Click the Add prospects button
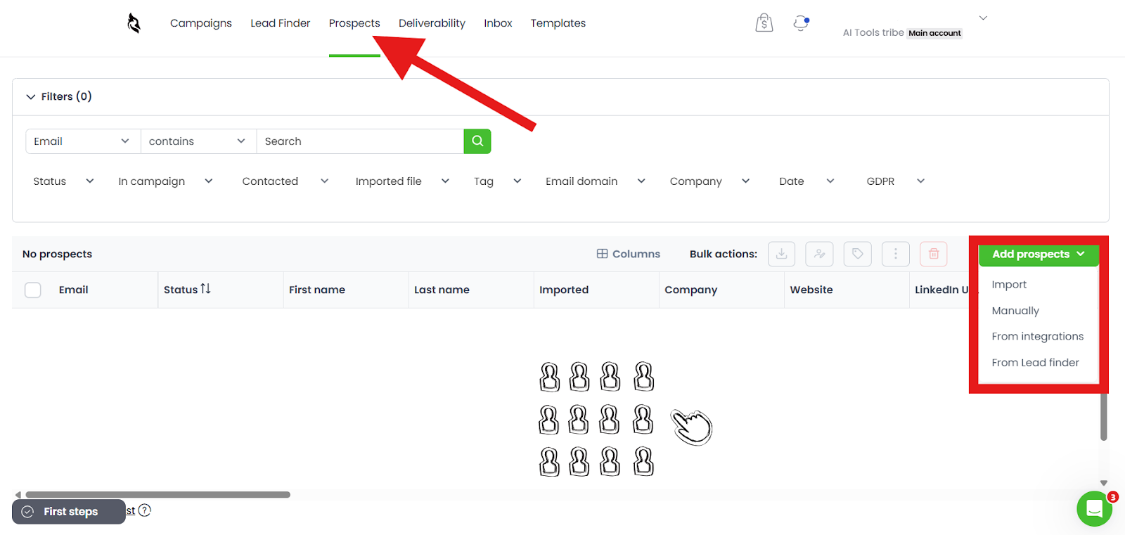Image resolution: width=1125 pixels, height=535 pixels. (x=1038, y=254)
